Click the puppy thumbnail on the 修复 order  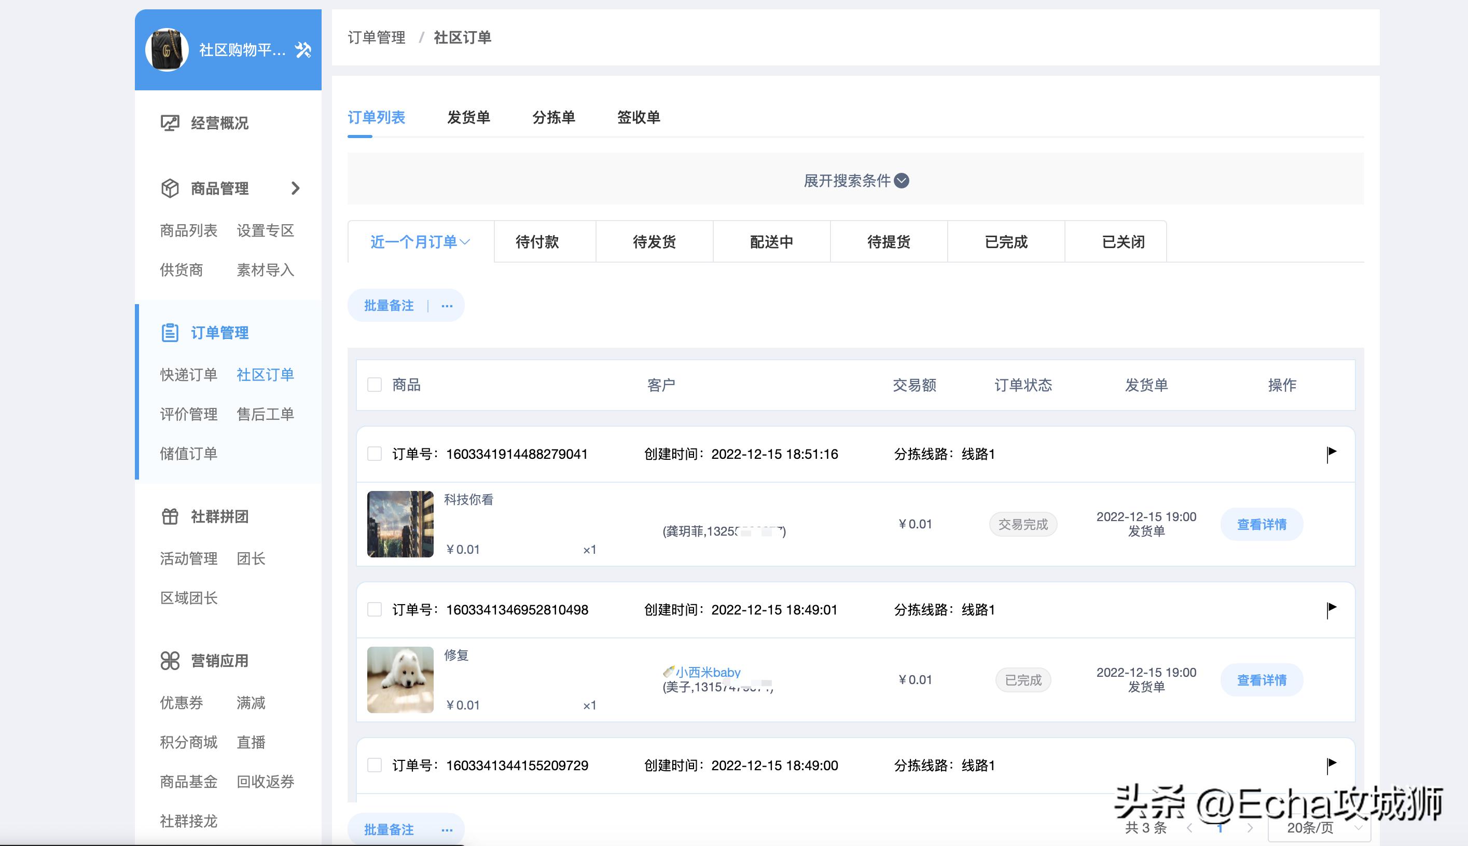(x=399, y=679)
